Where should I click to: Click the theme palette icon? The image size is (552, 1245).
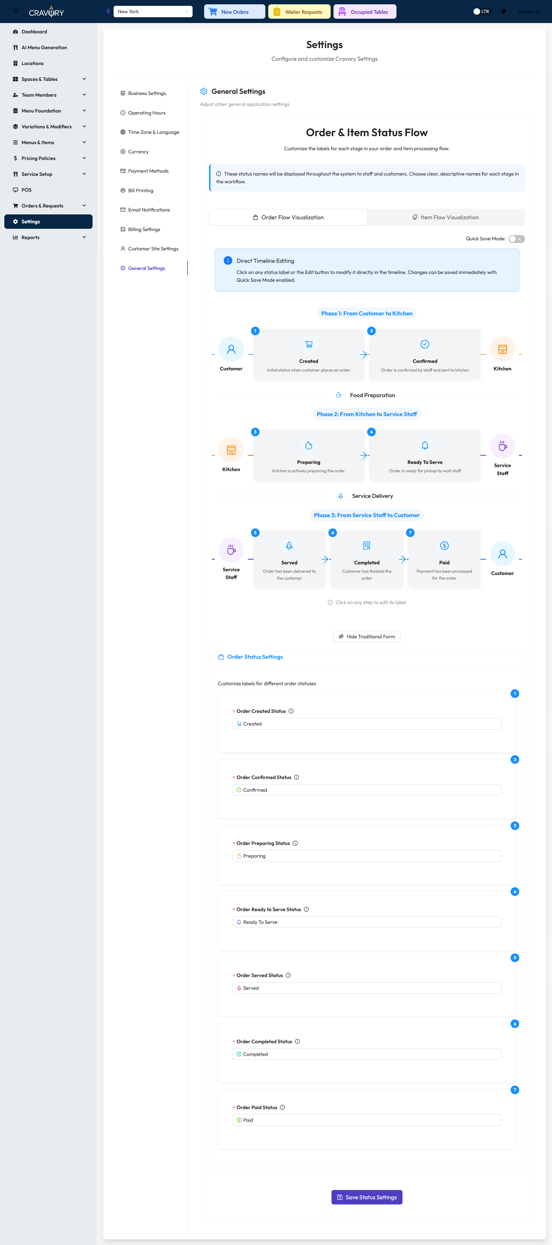click(x=504, y=12)
